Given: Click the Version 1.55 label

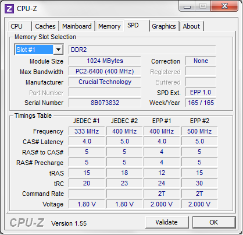Looking at the screenshot, I should coord(69,223).
